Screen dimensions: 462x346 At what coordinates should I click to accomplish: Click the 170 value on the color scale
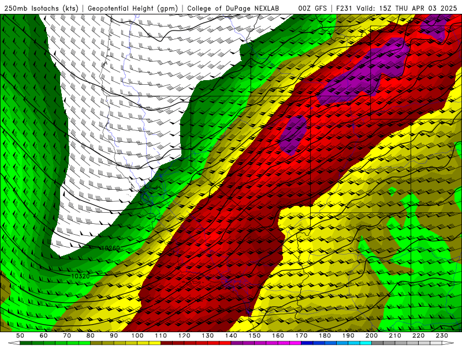tap(301, 336)
